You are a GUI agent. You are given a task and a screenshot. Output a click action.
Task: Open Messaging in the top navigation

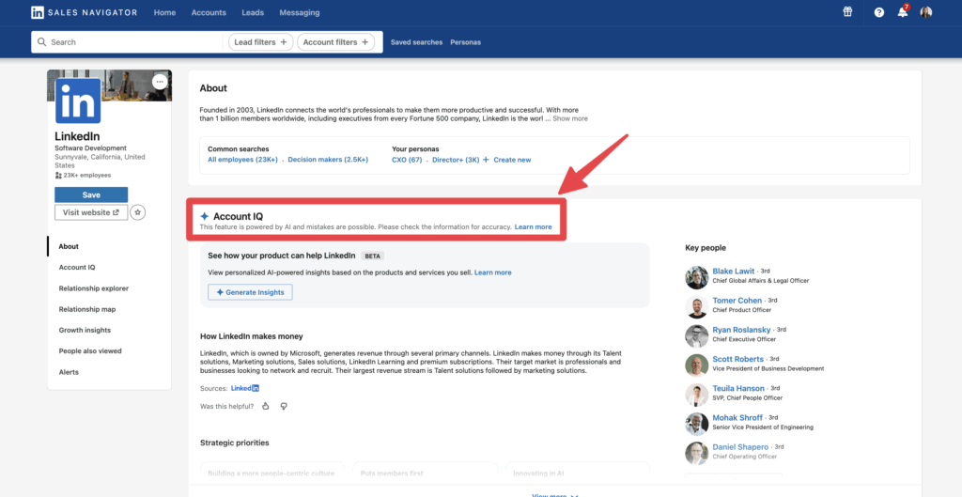tap(300, 12)
